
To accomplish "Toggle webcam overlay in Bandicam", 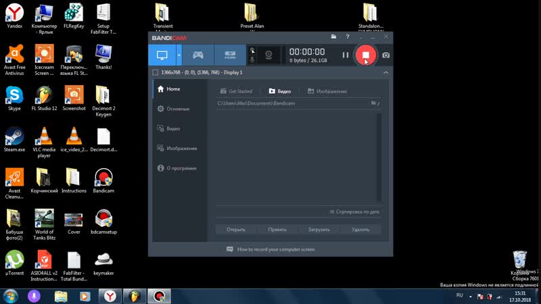I will pos(268,55).
